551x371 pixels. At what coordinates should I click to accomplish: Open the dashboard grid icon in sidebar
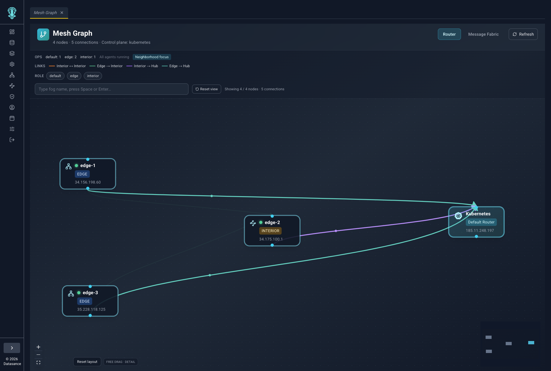(12, 32)
